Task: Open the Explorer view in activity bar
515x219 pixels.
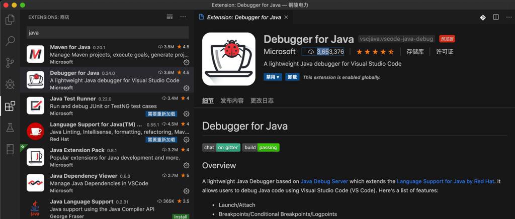Action: [x=10, y=20]
